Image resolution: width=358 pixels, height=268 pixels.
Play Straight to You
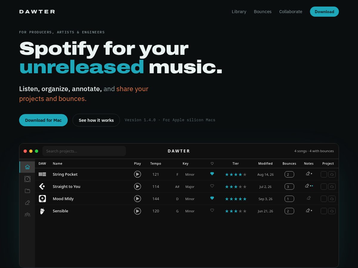138,186
